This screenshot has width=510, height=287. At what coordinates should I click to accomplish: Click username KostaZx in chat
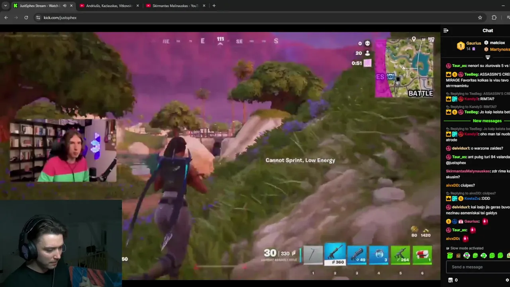pos(472,199)
